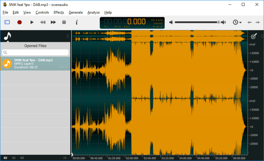
Task: Click the playhead cursor marker at timeline start
Action: (x=72, y=154)
